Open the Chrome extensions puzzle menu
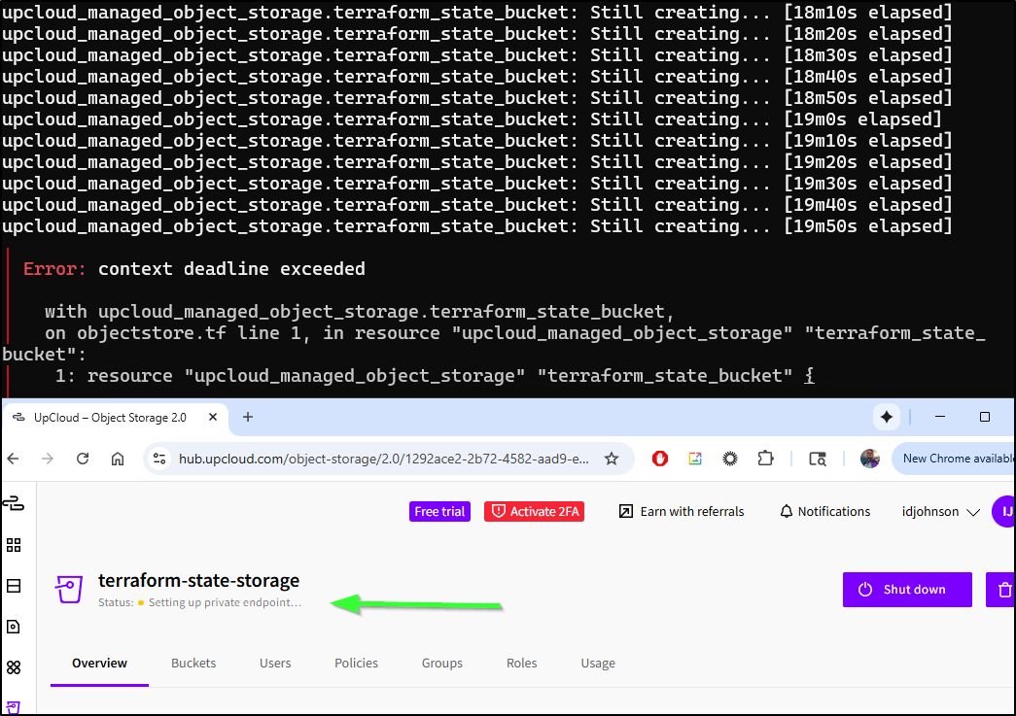1016x716 pixels. pos(765,459)
